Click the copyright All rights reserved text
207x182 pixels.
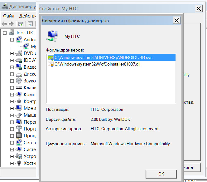click(x=125, y=129)
